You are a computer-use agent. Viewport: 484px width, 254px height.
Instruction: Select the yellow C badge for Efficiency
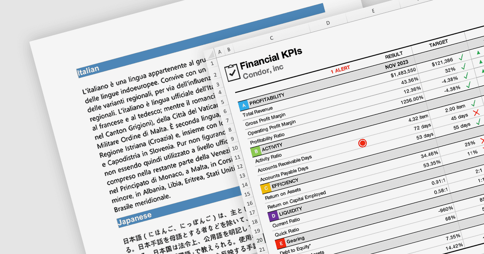[x=265, y=188]
